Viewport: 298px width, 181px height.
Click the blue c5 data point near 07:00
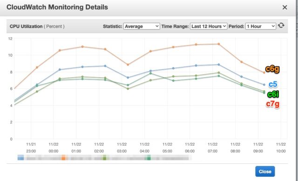[x=219, y=65]
